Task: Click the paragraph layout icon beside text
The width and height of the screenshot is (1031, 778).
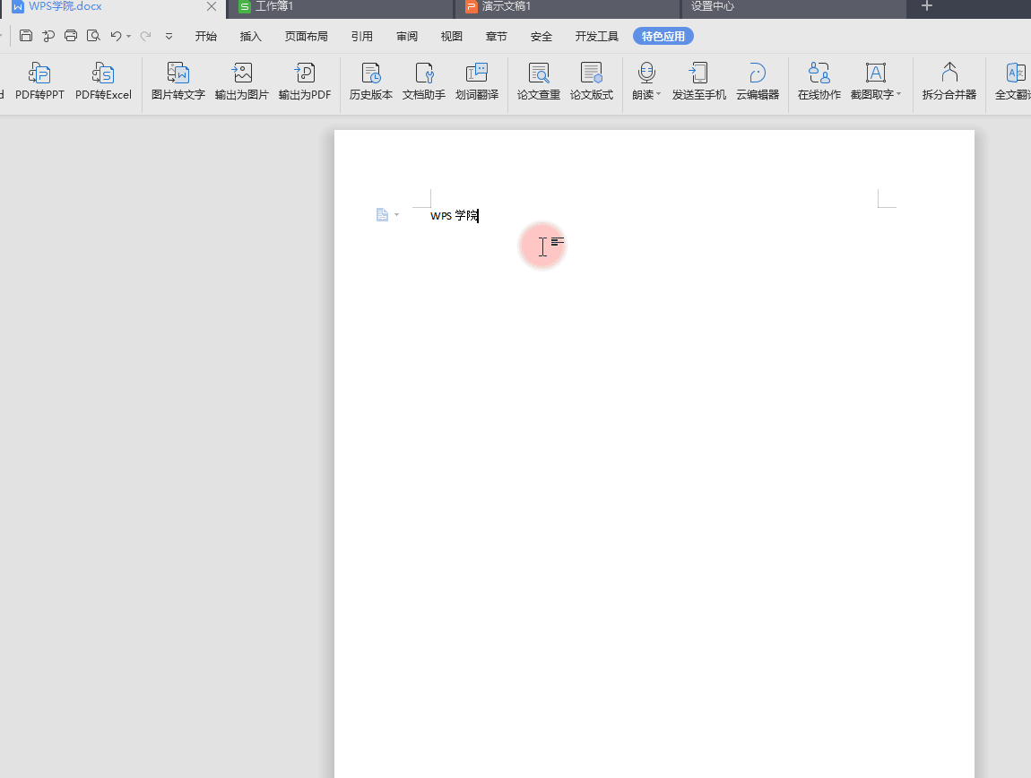Action: [382, 214]
